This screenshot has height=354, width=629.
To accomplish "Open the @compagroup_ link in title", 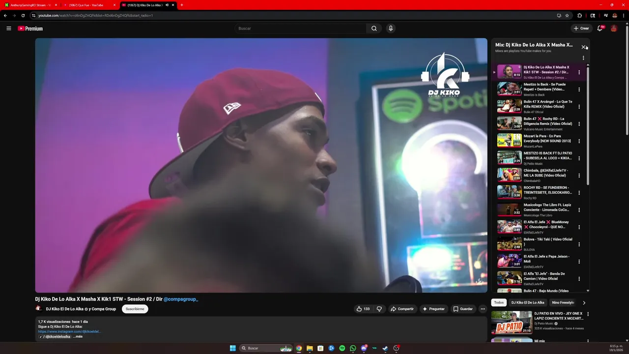I will (181, 299).
